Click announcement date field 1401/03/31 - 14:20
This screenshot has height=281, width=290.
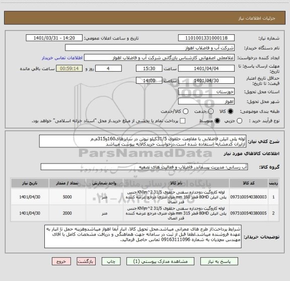point(54,38)
